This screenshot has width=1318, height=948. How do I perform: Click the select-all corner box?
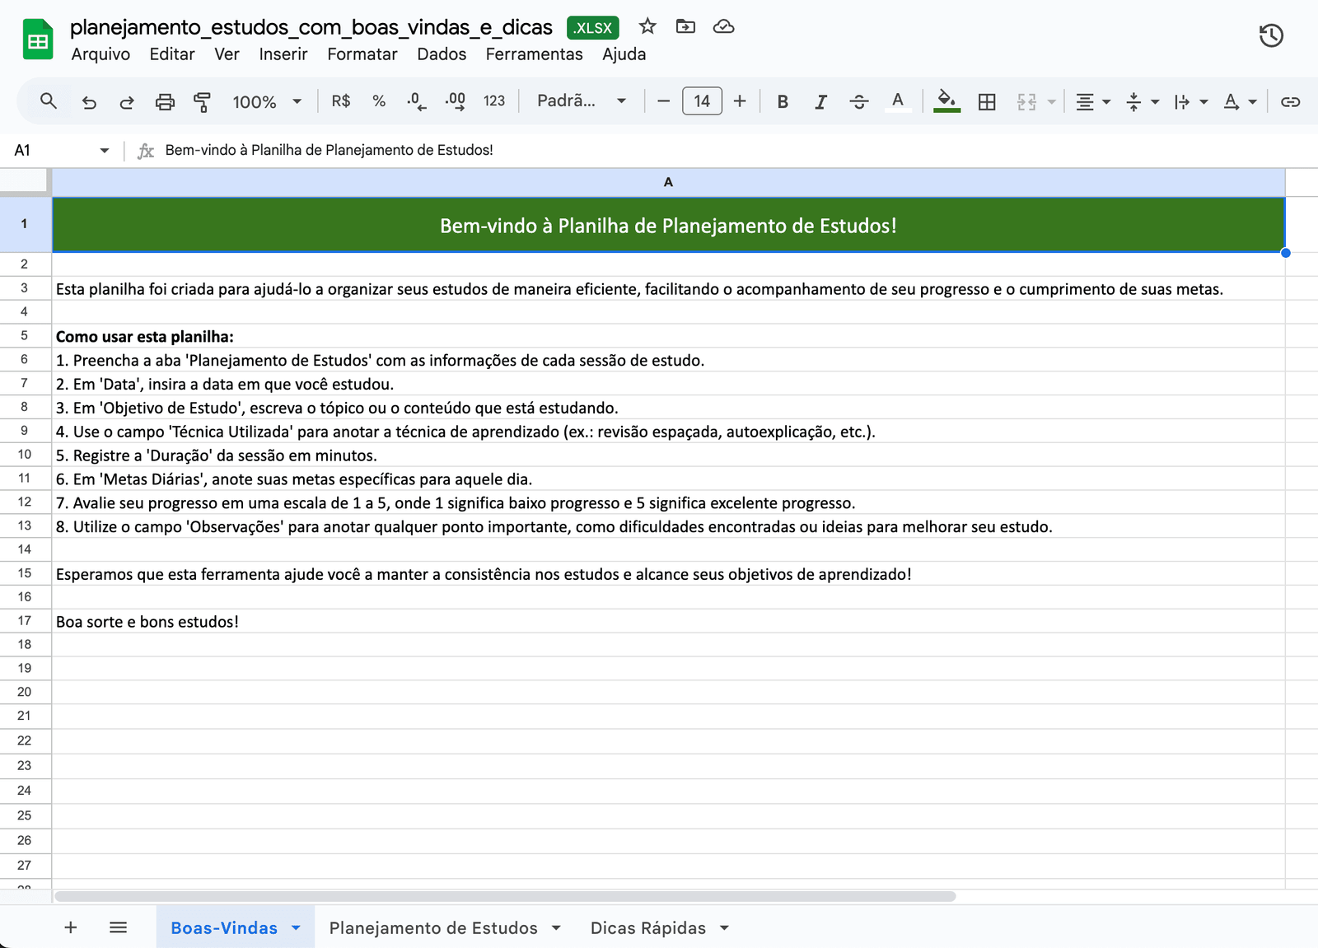[25, 182]
